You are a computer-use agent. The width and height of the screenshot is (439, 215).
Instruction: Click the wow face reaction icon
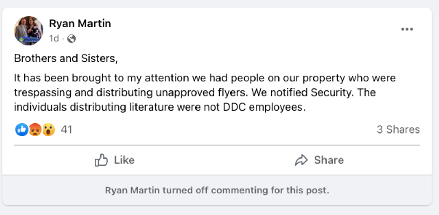pos(48,129)
